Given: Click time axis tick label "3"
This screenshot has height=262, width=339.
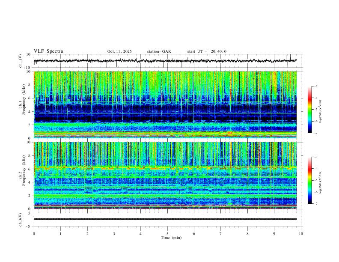Looking at the screenshot, I should coord(114,234).
